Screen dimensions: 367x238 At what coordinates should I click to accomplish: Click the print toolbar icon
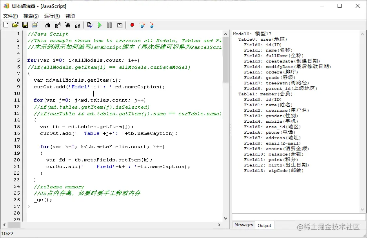(35, 25)
